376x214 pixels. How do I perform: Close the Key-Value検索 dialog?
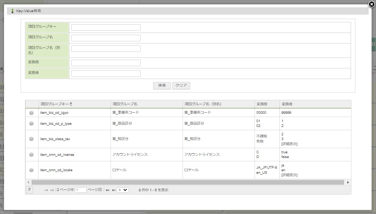pyautogui.click(x=371, y=4)
